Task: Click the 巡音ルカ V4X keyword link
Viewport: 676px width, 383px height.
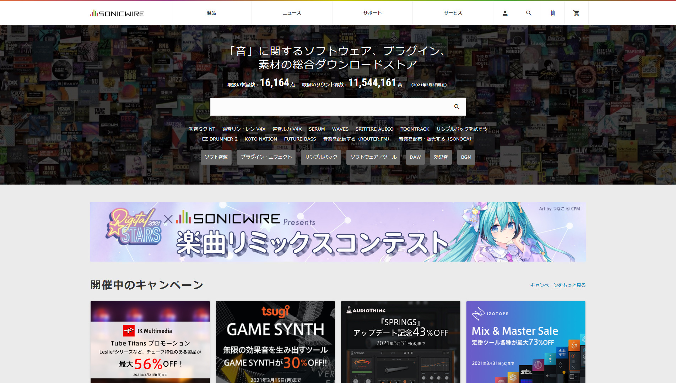Action: [287, 129]
